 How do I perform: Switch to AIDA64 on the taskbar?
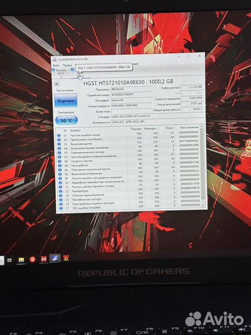pos(43,259)
